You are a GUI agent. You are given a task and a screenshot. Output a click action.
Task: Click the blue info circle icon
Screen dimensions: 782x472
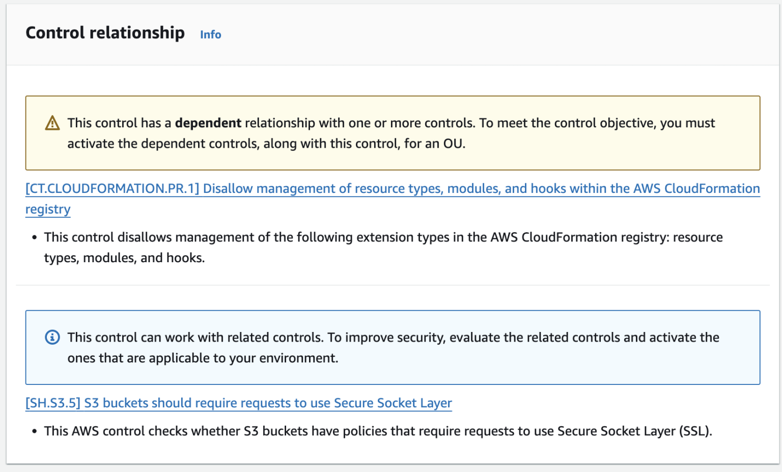tap(52, 338)
